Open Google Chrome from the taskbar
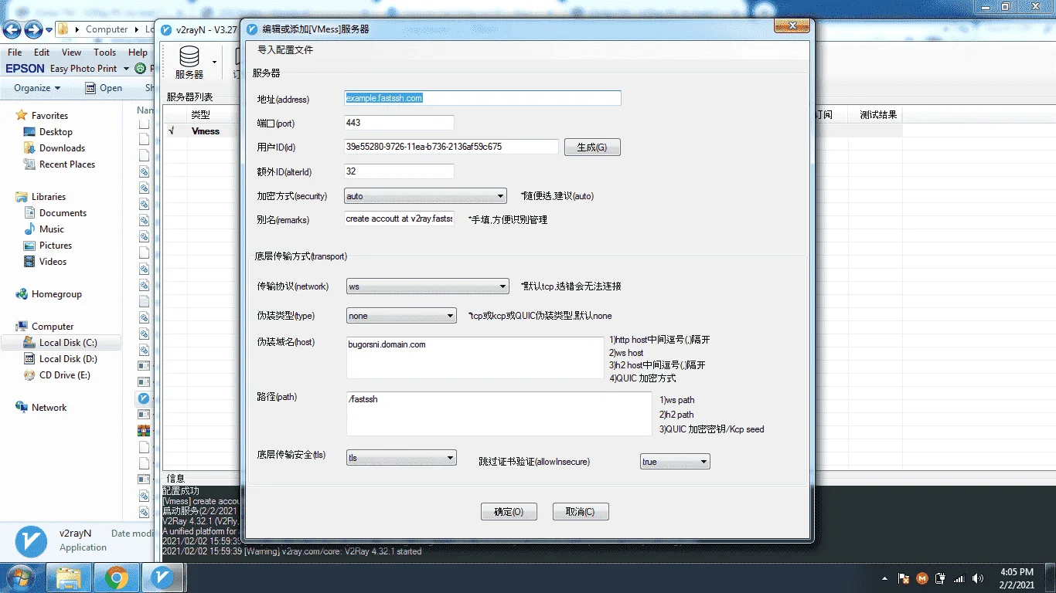1056x593 pixels. pos(117,578)
